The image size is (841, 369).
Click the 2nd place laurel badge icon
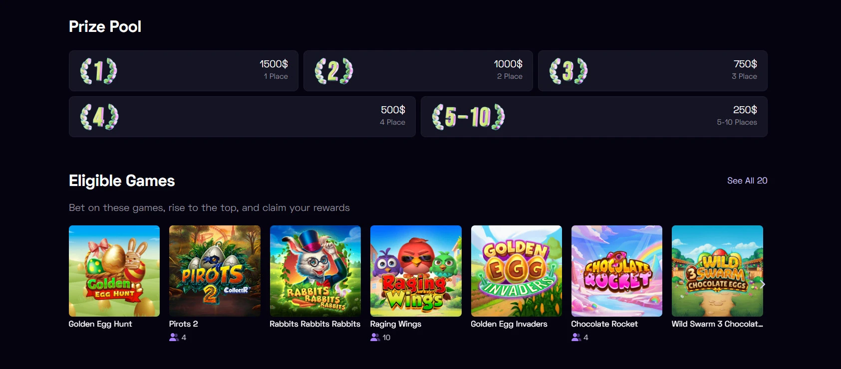point(334,71)
